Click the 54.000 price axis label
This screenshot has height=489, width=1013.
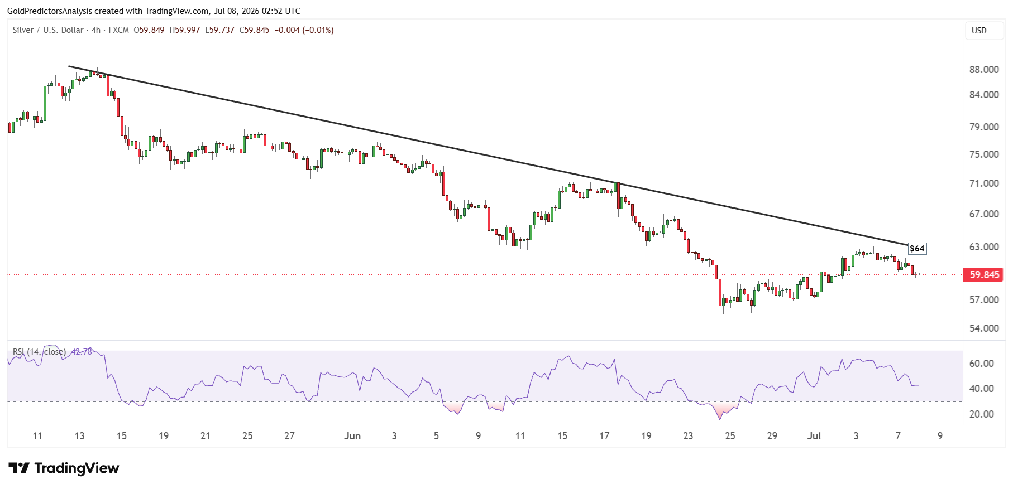pyautogui.click(x=984, y=328)
